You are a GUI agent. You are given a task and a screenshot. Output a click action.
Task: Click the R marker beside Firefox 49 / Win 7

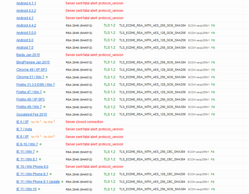pos(44,107)
